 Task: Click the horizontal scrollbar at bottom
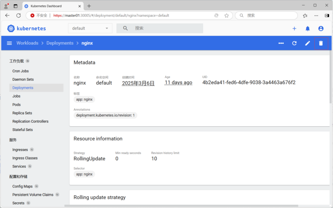pos(181,206)
